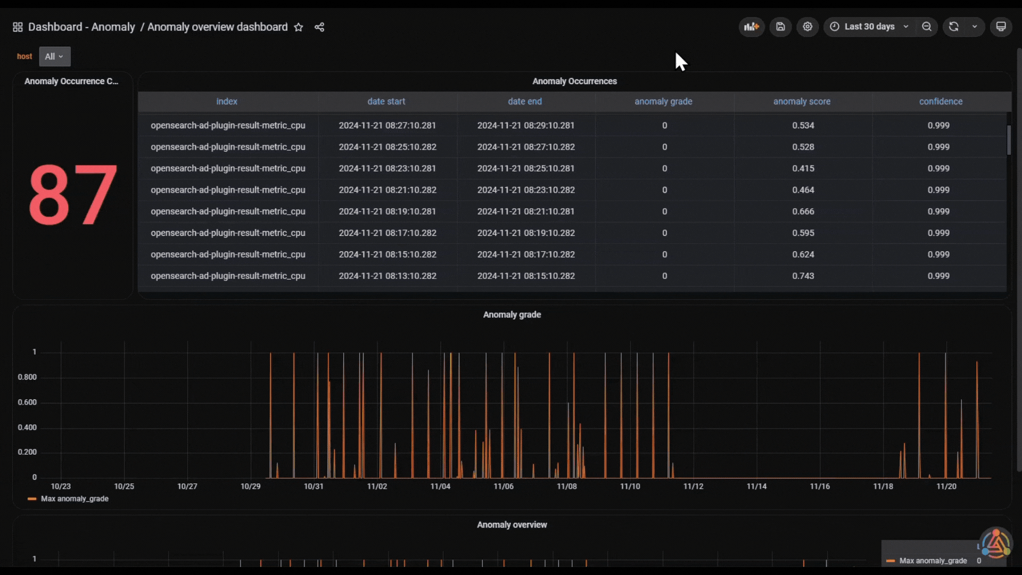Open dashboard settings gear
The width and height of the screenshot is (1022, 575).
[x=807, y=27]
